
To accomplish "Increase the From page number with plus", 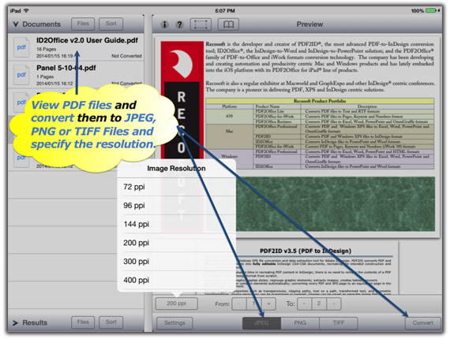I will click(268, 304).
